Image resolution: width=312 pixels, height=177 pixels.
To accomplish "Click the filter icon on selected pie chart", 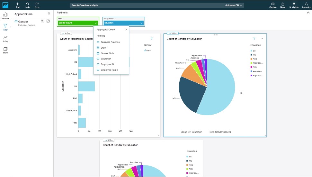I will coord(254,39).
